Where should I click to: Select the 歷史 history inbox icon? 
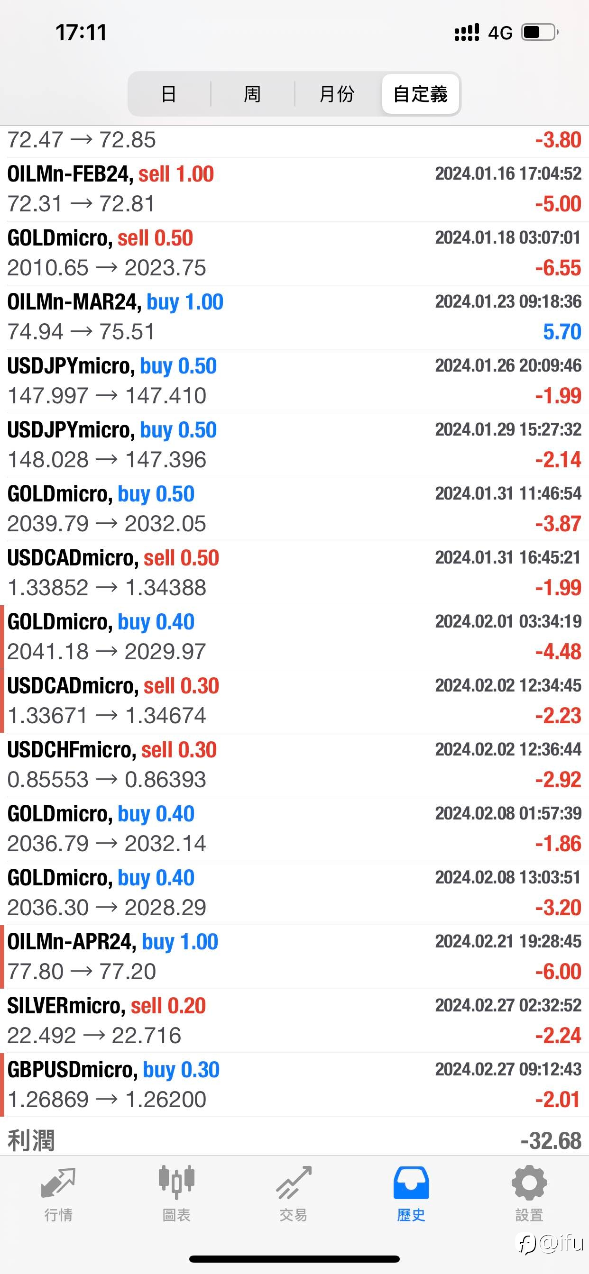pos(411,1183)
